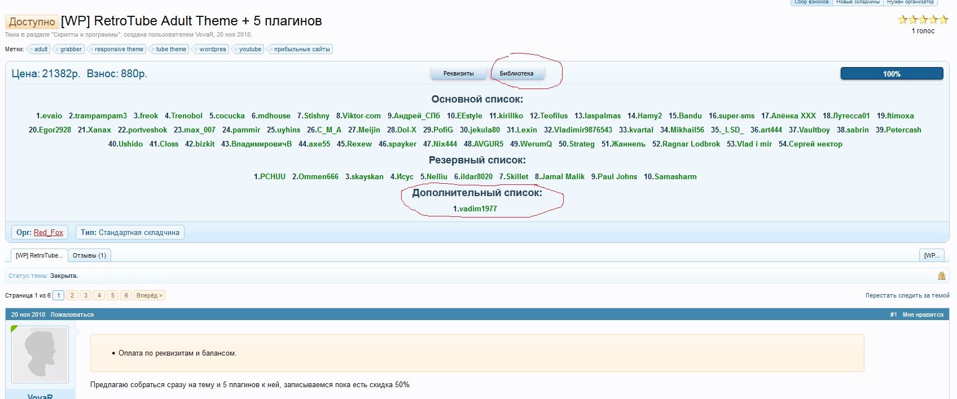
Task: Go to page 6
Action: (x=126, y=295)
